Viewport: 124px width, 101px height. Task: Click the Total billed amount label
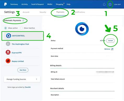(58, 79)
